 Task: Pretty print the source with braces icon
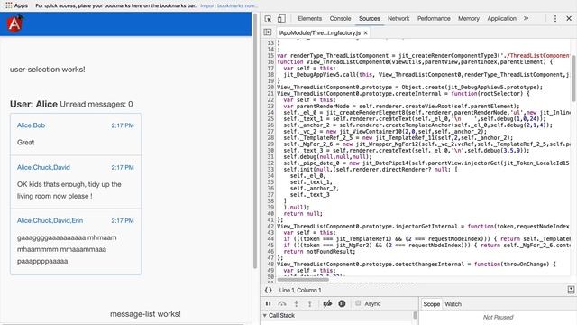(269, 291)
